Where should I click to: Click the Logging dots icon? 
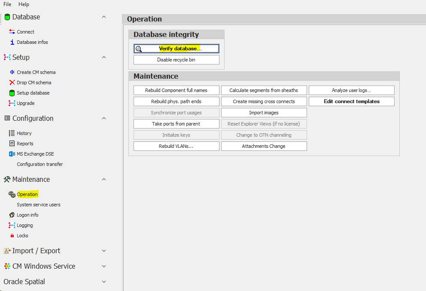click(12, 225)
